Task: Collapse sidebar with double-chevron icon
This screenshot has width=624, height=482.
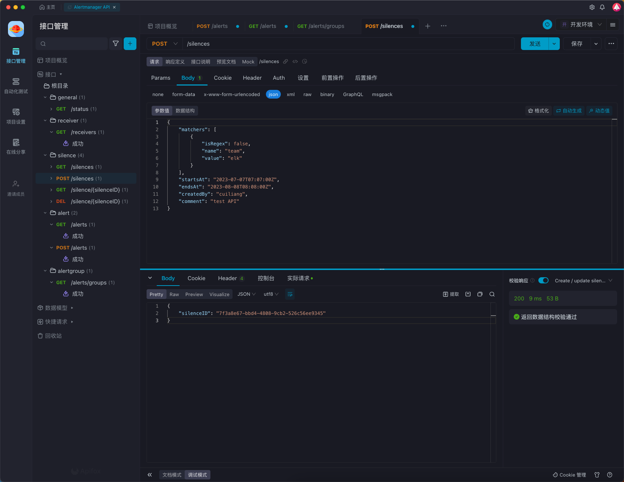Action: [x=150, y=475]
